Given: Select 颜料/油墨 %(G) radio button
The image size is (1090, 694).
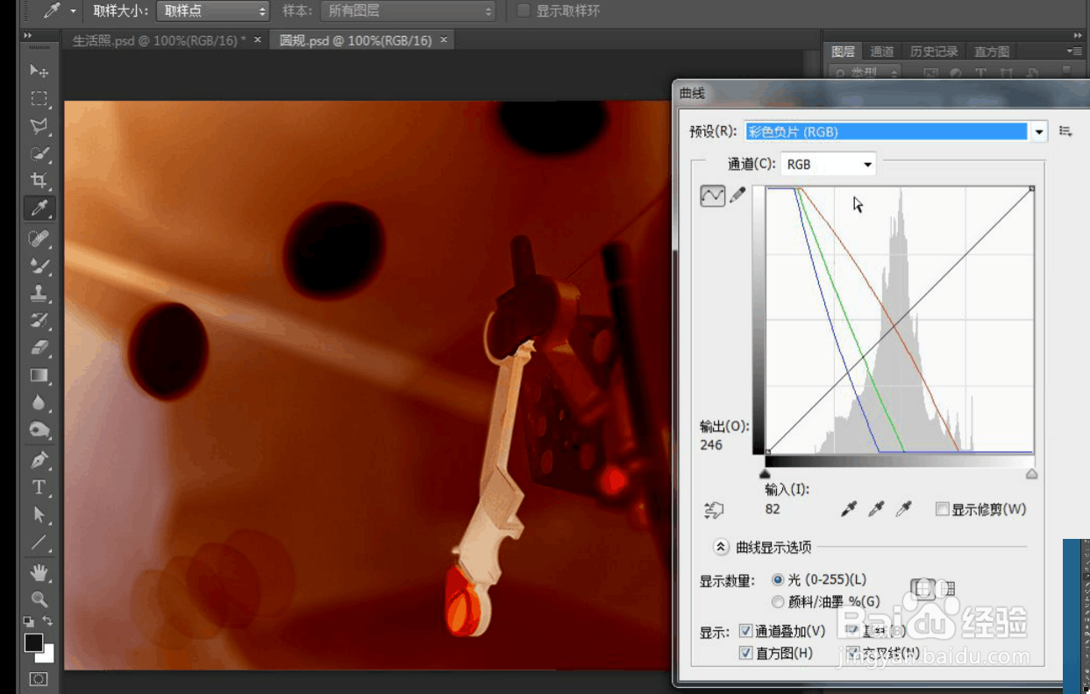Looking at the screenshot, I should (778, 601).
